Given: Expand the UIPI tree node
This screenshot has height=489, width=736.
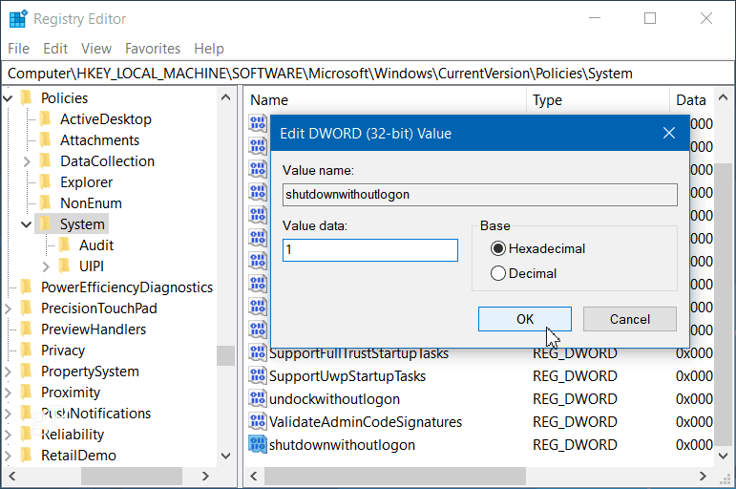Looking at the screenshot, I should [x=46, y=266].
